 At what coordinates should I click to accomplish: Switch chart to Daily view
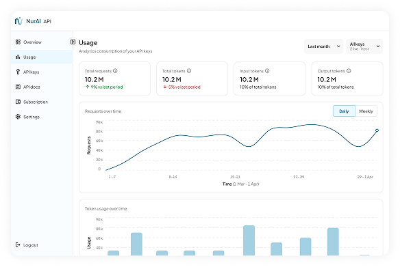pyautogui.click(x=344, y=111)
